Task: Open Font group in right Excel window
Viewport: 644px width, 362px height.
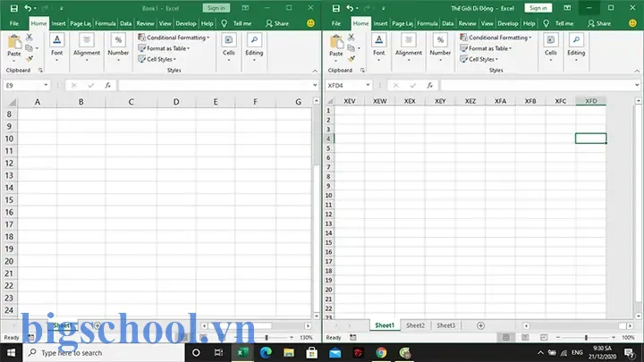Action: tap(378, 48)
